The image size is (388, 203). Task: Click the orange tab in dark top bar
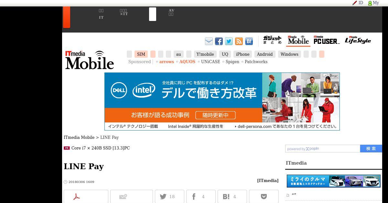(x=67, y=17)
